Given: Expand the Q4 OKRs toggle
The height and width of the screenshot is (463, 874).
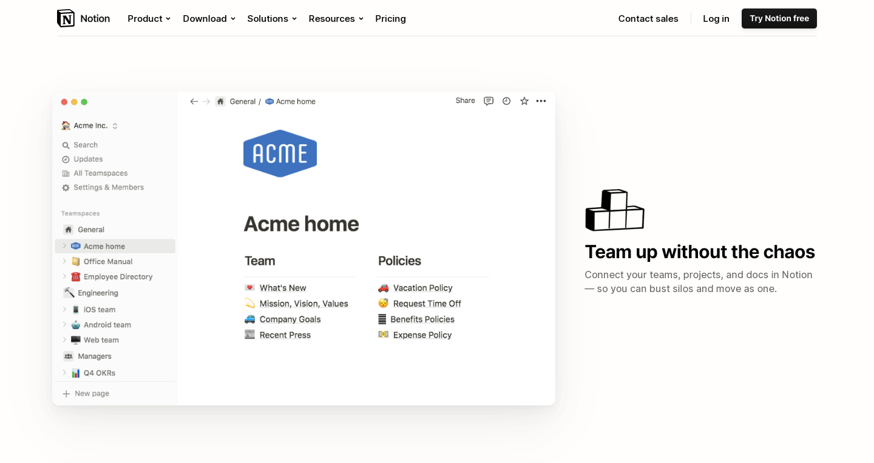Looking at the screenshot, I should (64, 373).
